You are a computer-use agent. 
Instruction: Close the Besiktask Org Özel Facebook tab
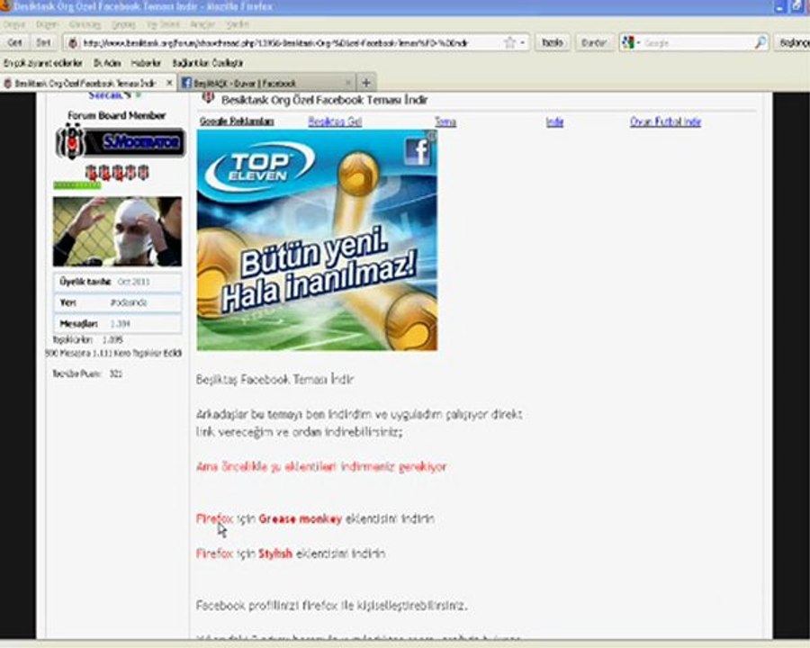click(x=169, y=83)
